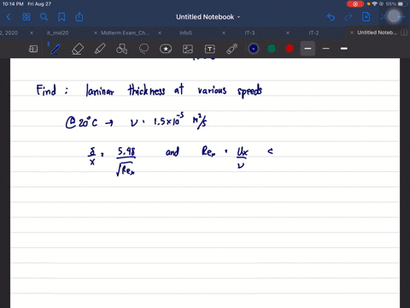The image size is (410, 308).
Task: Tap the handwritten '5.48' numerator
Action: pyautogui.click(x=126, y=151)
